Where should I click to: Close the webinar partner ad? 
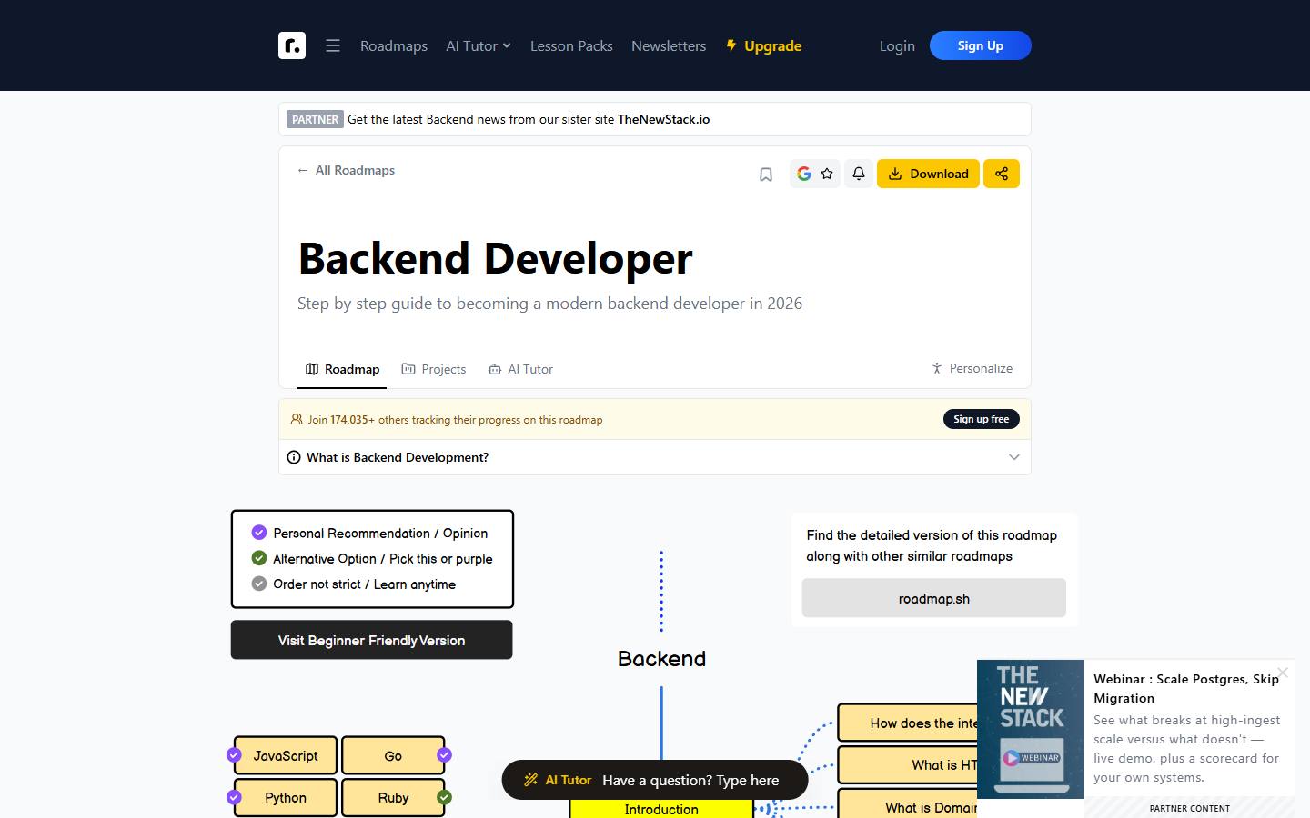coord(1283,673)
